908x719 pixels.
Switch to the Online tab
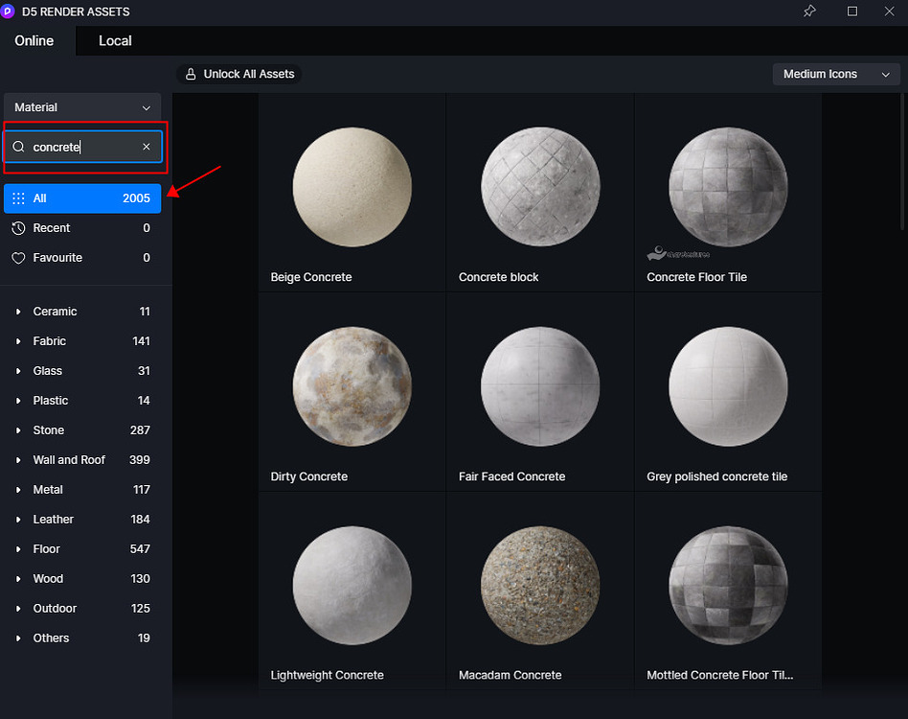tap(34, 40)
